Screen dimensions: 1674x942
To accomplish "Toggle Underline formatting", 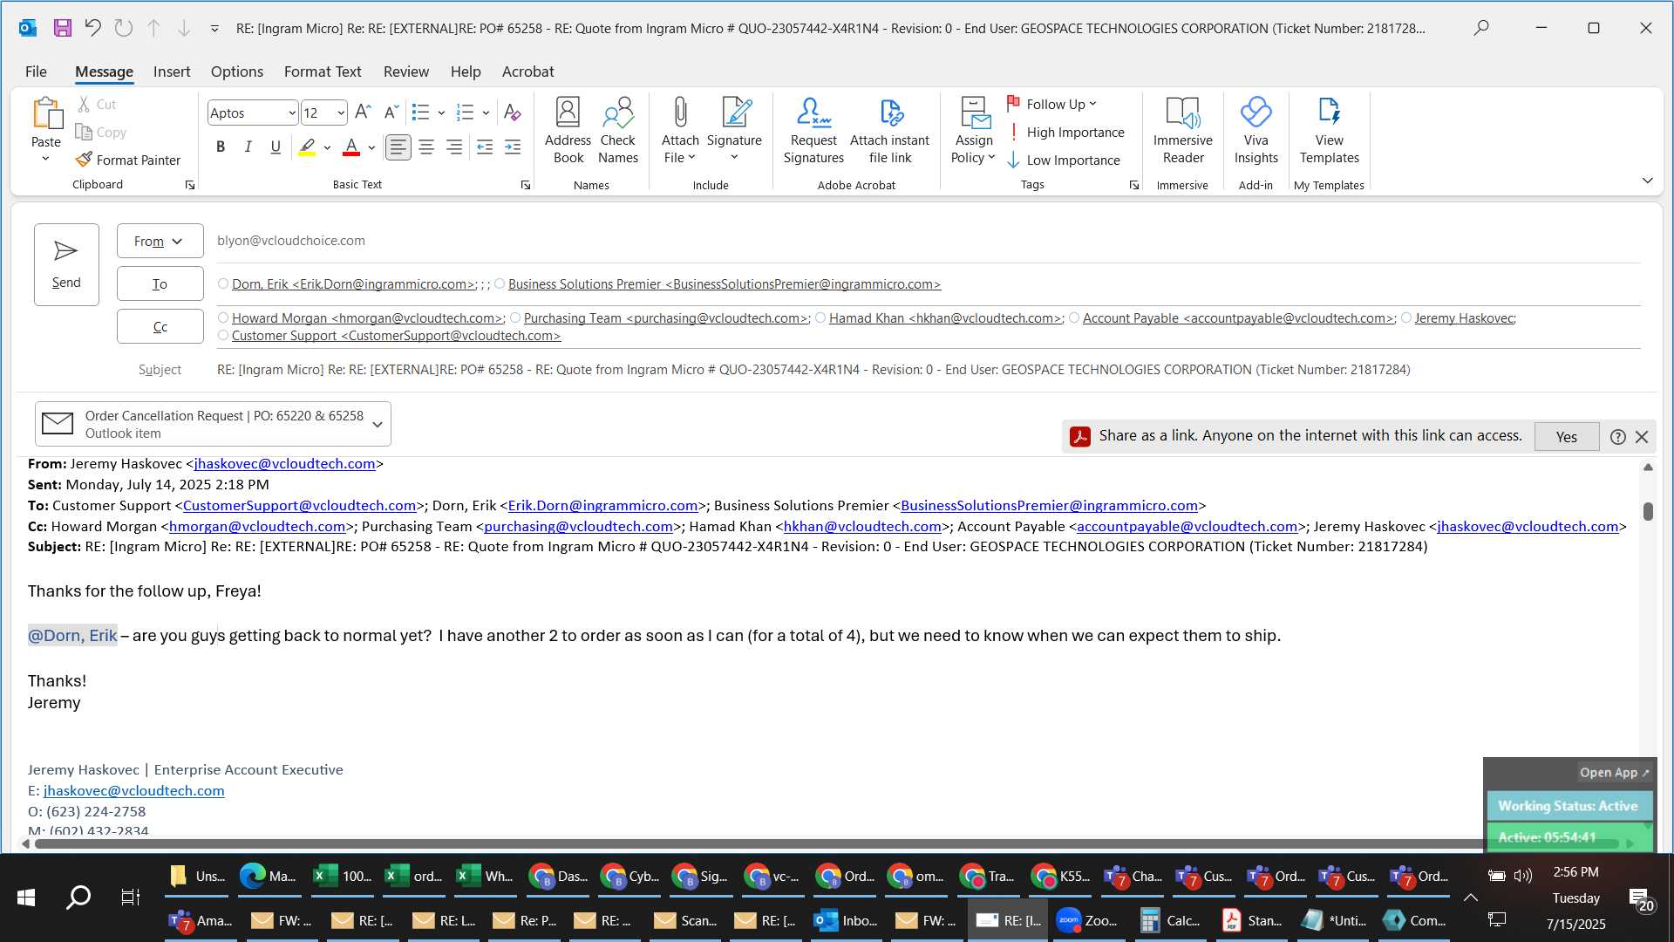I will tap(276, 147).
